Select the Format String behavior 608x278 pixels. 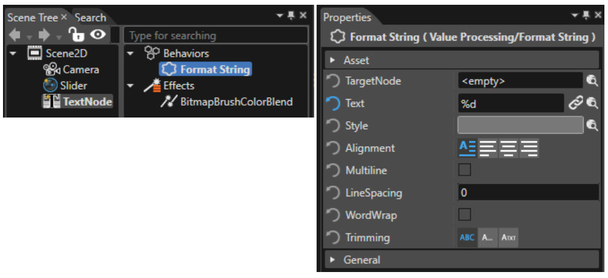tap(205, 70)
